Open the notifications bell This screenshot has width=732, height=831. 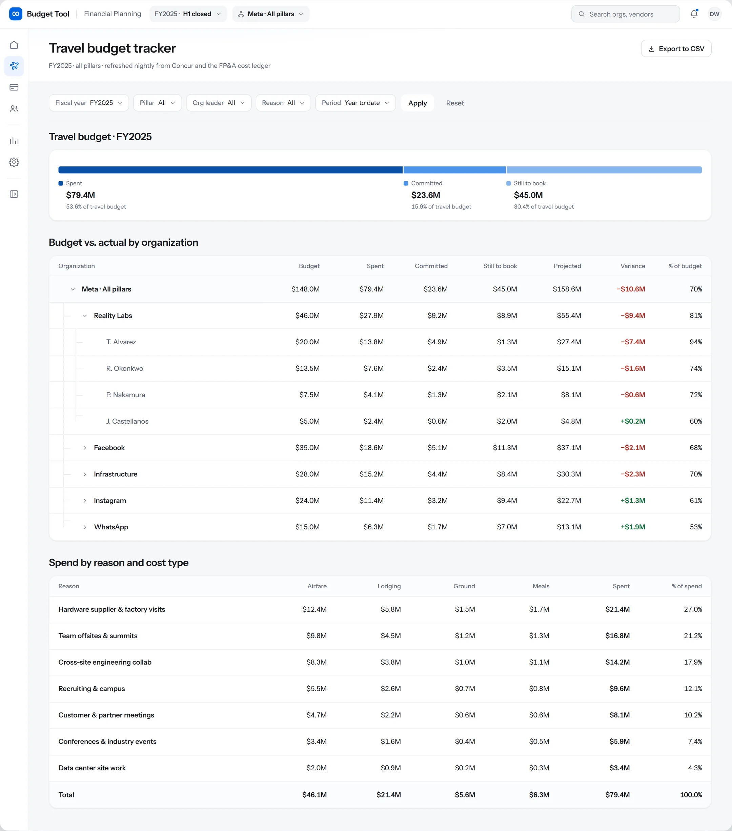694,14
